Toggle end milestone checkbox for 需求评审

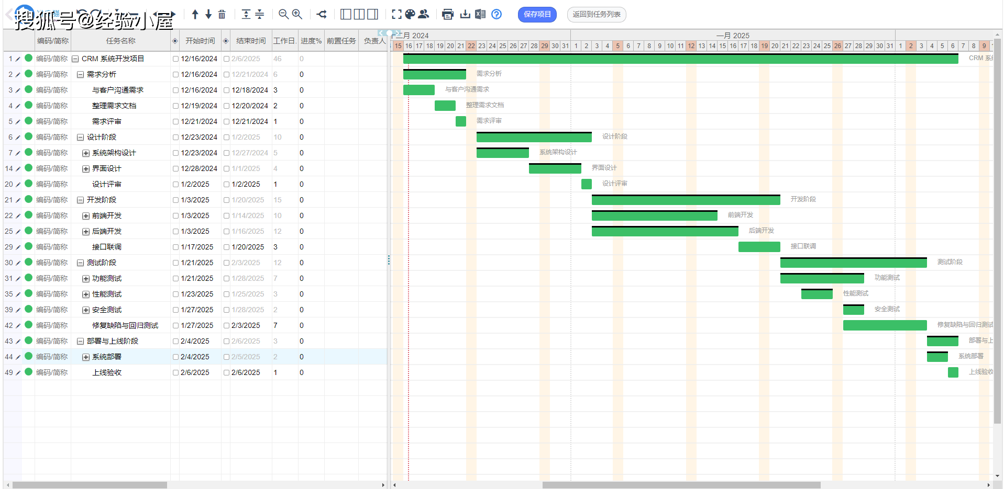click(226, 122)
